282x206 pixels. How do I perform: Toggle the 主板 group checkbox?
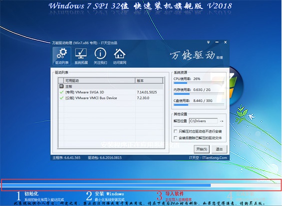tap(61, 86)
